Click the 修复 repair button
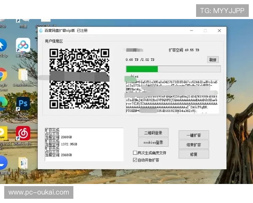253x203 pixels. [194, 154]
